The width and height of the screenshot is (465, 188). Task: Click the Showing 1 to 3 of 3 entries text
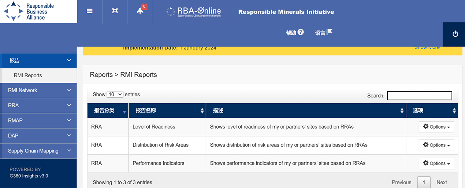122,182
